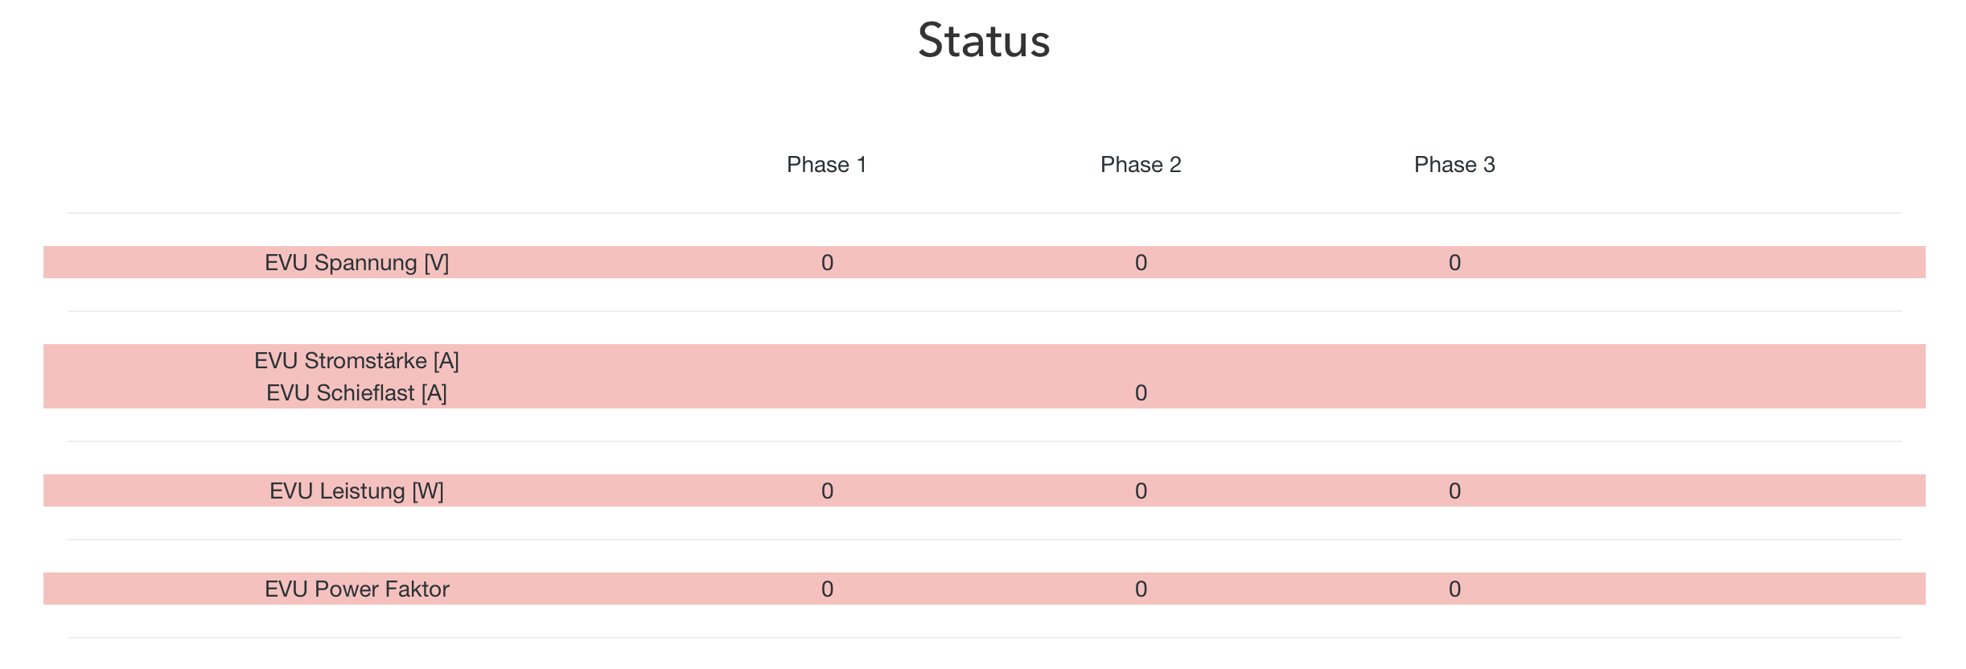The height and width of the screenshot is (669, 1966).
Task: Click EVU Spannung Phase 2 value
Action: (x=1141, y=263)
